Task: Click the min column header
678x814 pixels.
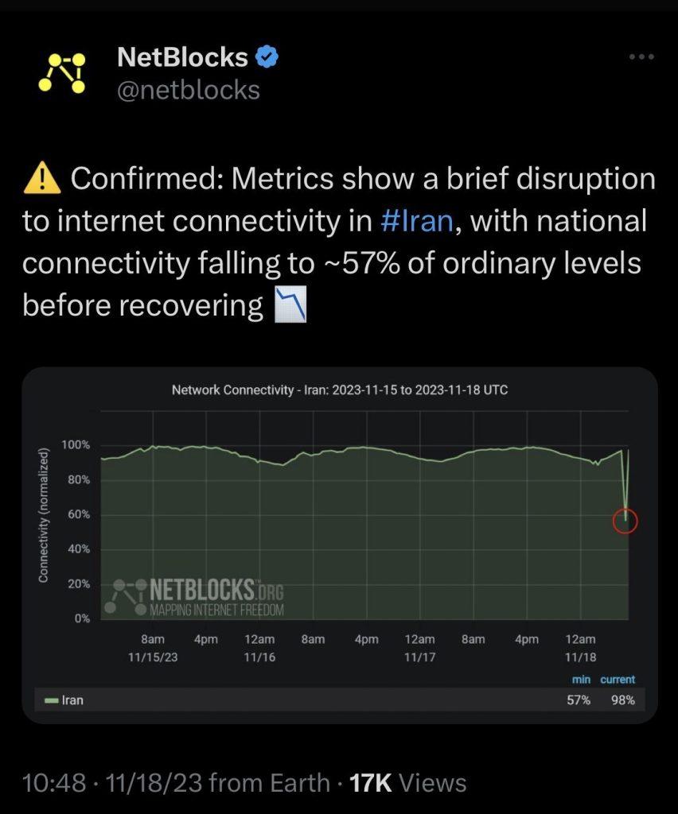Action: click(582, 680)
